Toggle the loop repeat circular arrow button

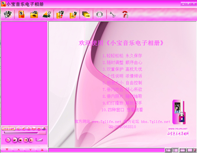click(x=29, y=129)
